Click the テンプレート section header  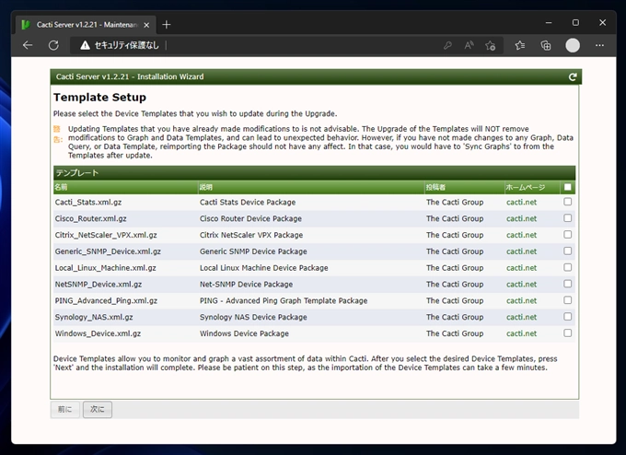[314, 173]
